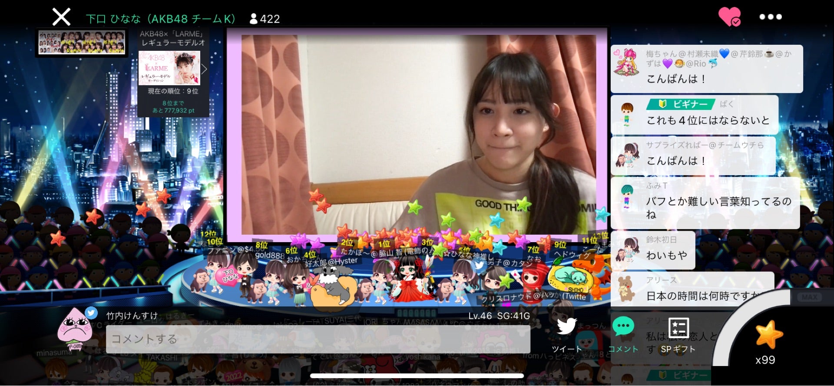Tap the pink peach user avatar

[x=75, y=329]
